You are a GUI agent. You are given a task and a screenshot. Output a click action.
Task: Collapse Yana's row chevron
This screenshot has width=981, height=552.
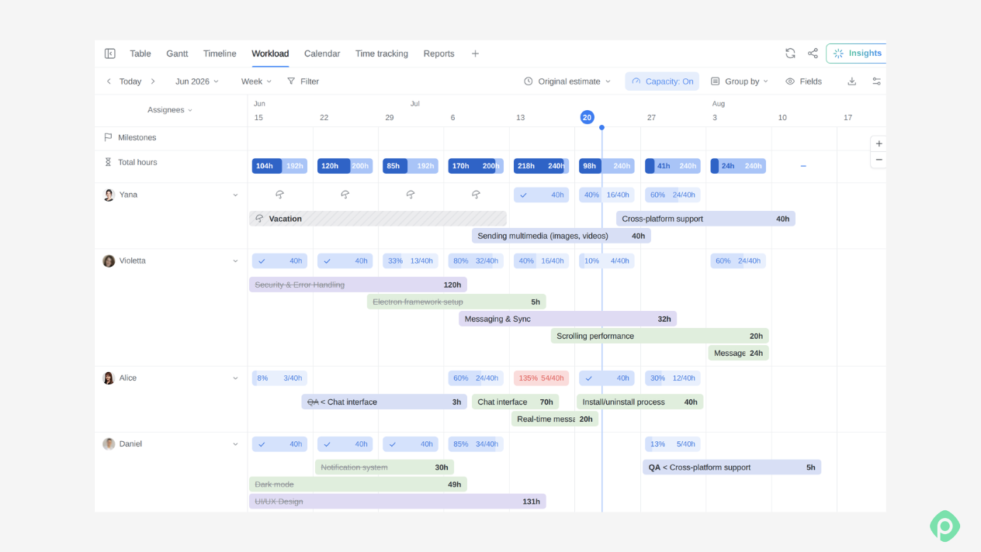coord(235,195)
